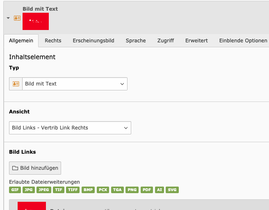Open the Zugriff tab
The width and height of the screenshot is (269, 210).
click(166, 41)
